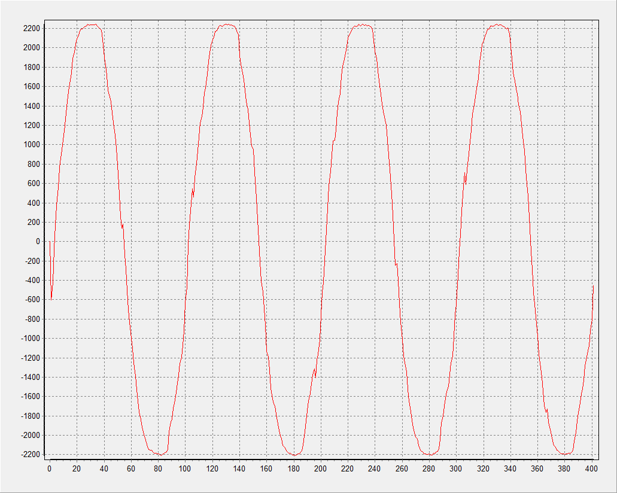Click the 1800 label on the vertical axis
This screenshot has height=493, width=617.
click(32, 67)
